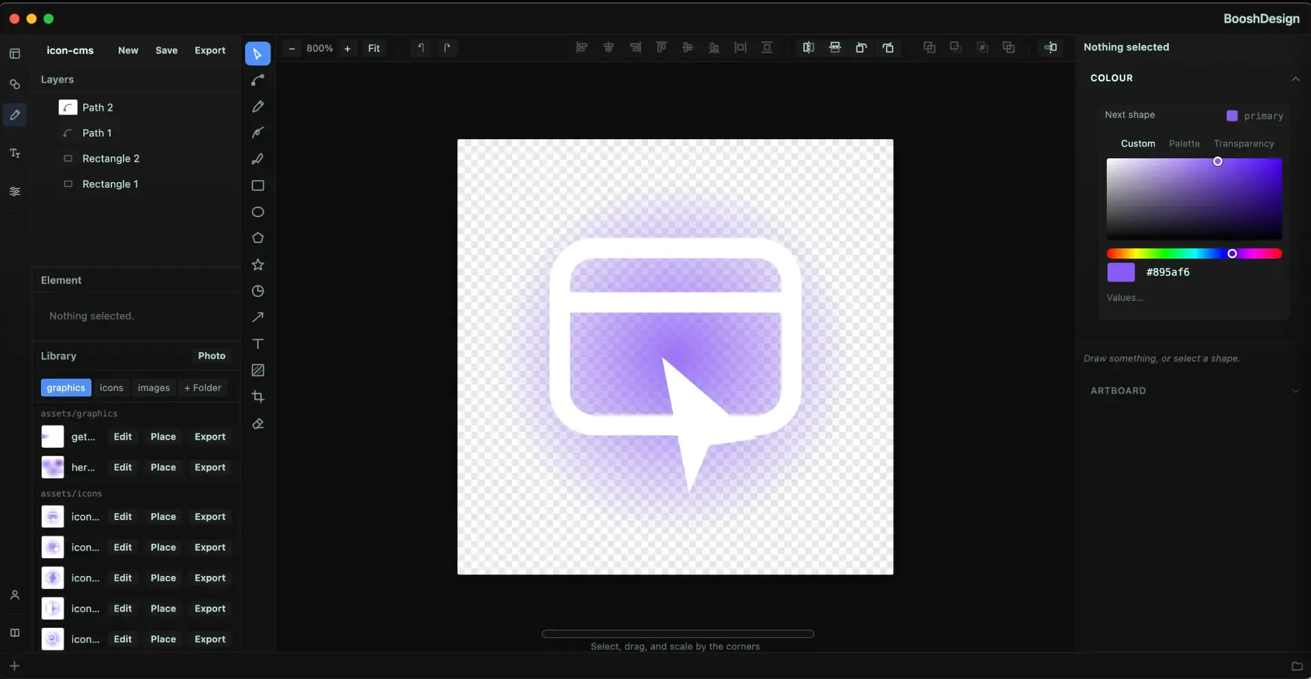Open the Values... colour link
Image resolution: width=1311 pixels, height=679 pixels.
(x=1125, y=298)
